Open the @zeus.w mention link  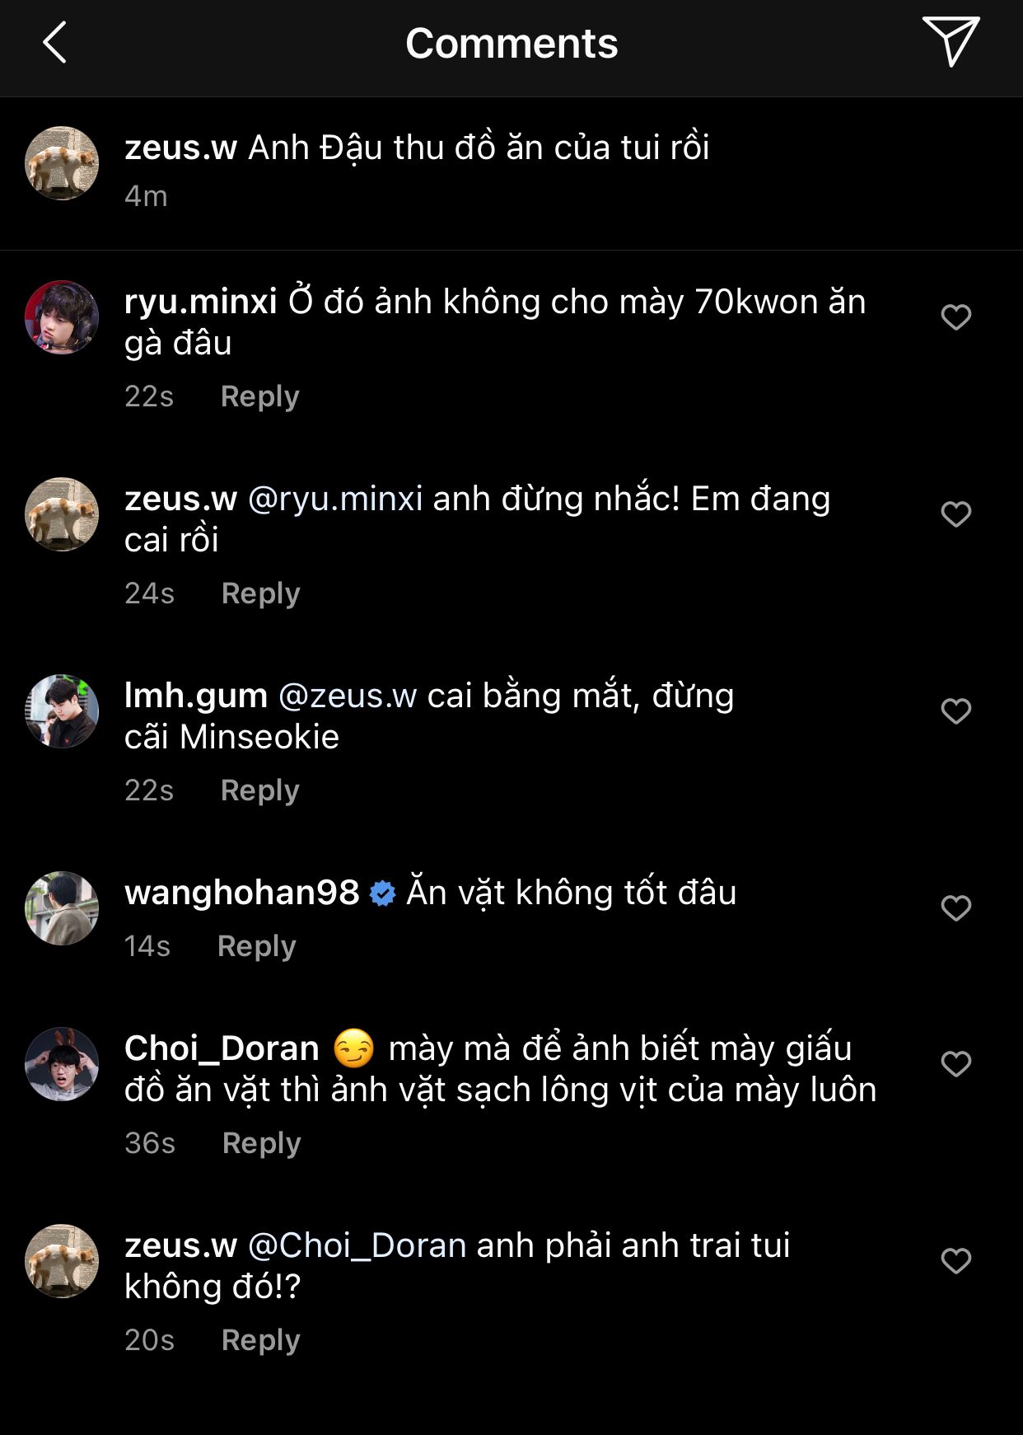(x=348, y=696)
